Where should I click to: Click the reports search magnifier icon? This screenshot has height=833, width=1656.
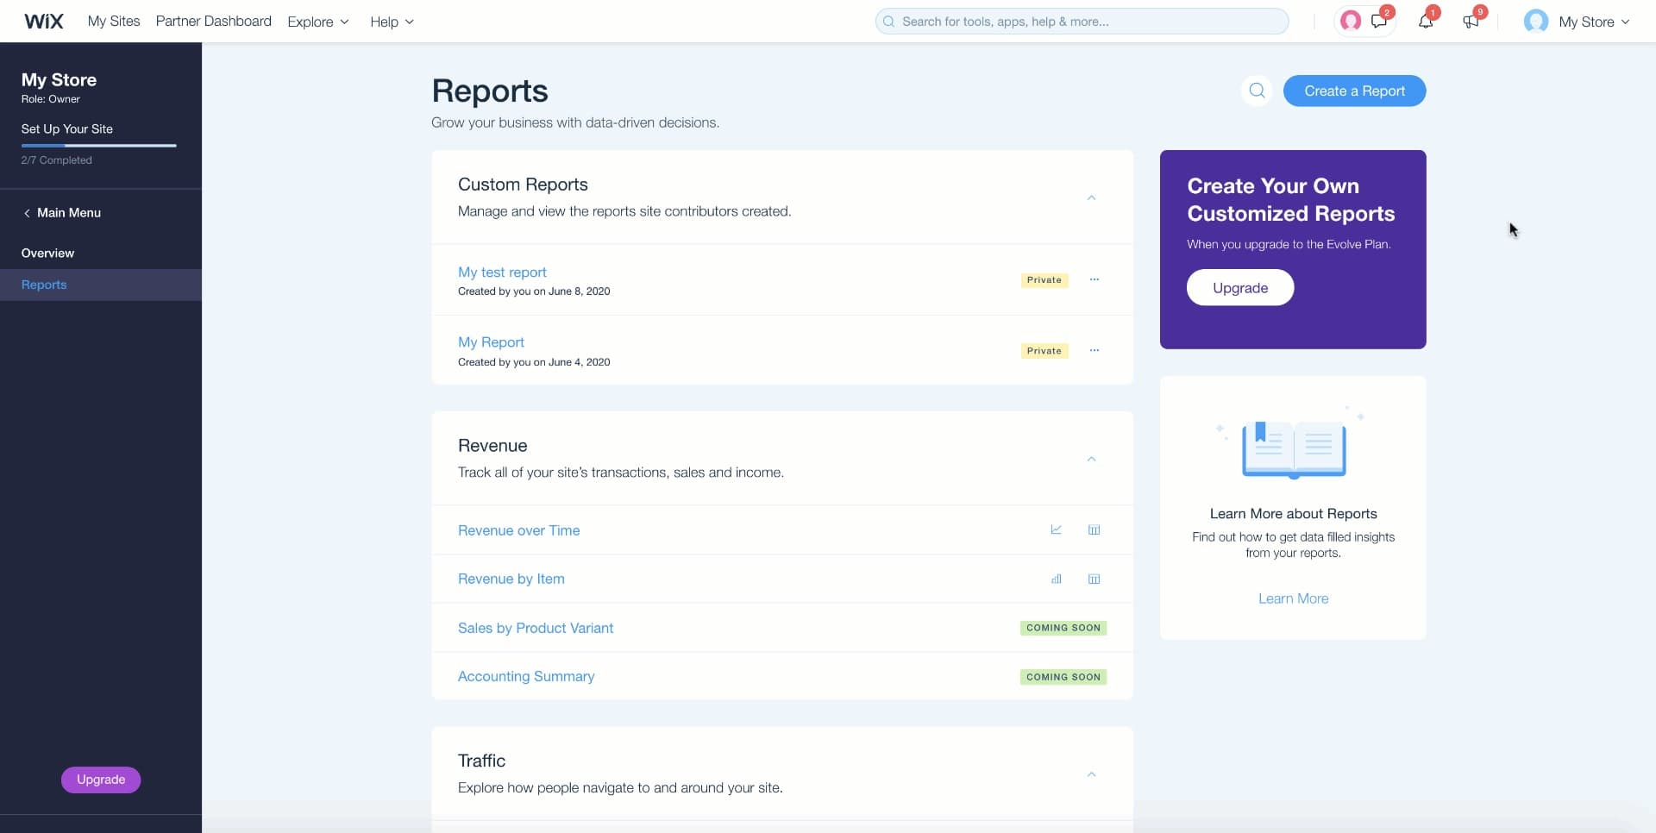pyautogui.click(x=1257, y=91)
